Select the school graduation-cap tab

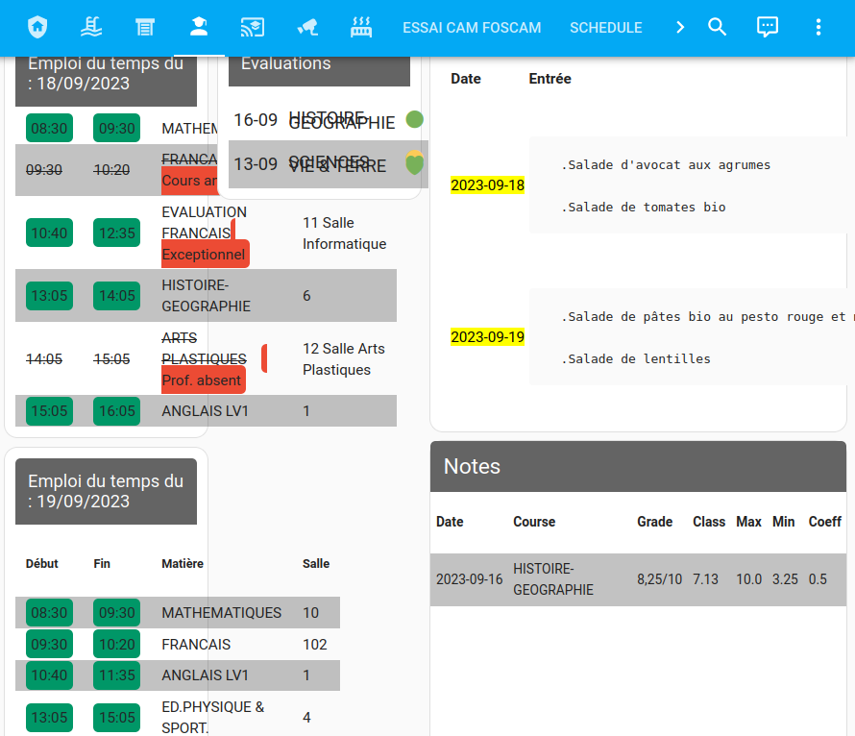tap(199, 27)
